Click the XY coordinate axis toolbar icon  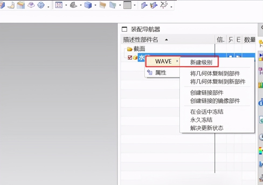[x=164, y=5]
